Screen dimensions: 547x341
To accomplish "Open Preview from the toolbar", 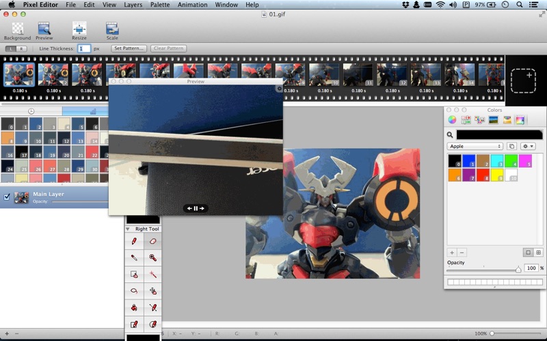I will pos(44,29).
